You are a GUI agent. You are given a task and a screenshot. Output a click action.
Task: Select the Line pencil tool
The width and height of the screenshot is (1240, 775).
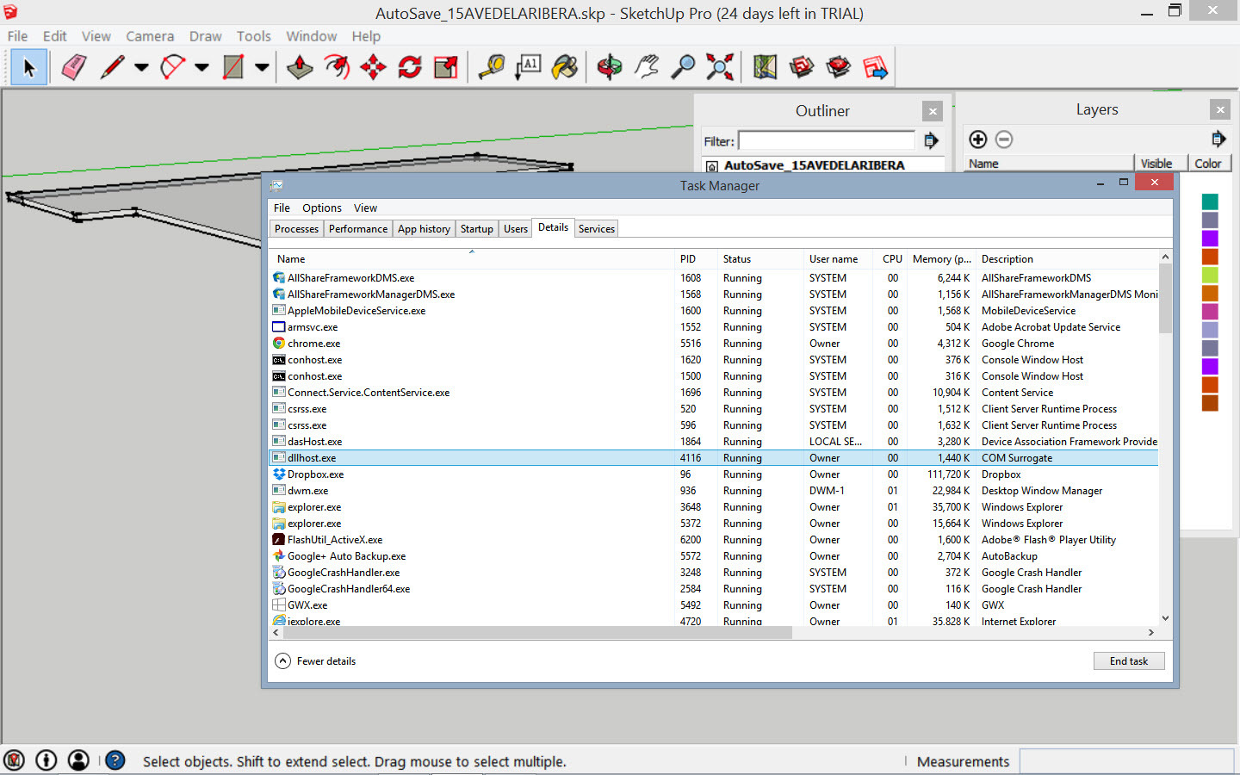(x=113, y=67)
